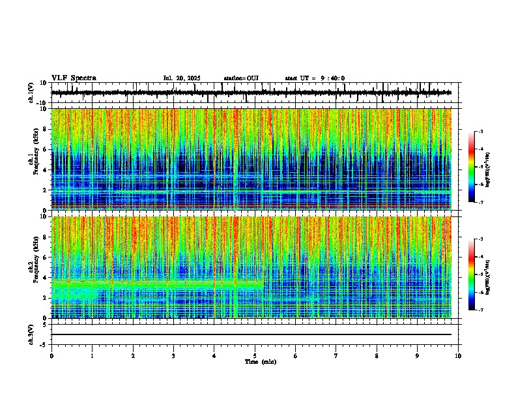The width and height of the screenshot is (516, 399).
Task: Click the "6" kHz tick on ch.1 spectrogram
Action: point(46,149)
